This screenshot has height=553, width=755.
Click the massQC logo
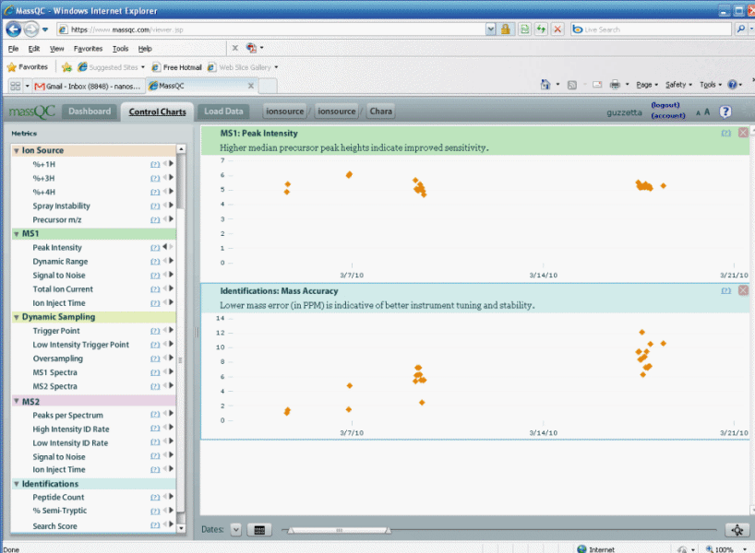32,112
